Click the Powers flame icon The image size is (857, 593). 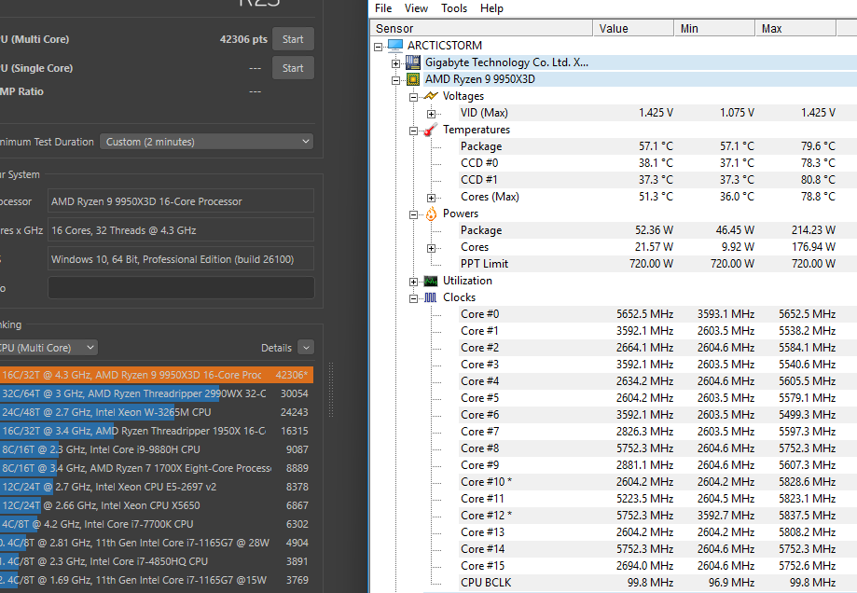tap(431, 214)
